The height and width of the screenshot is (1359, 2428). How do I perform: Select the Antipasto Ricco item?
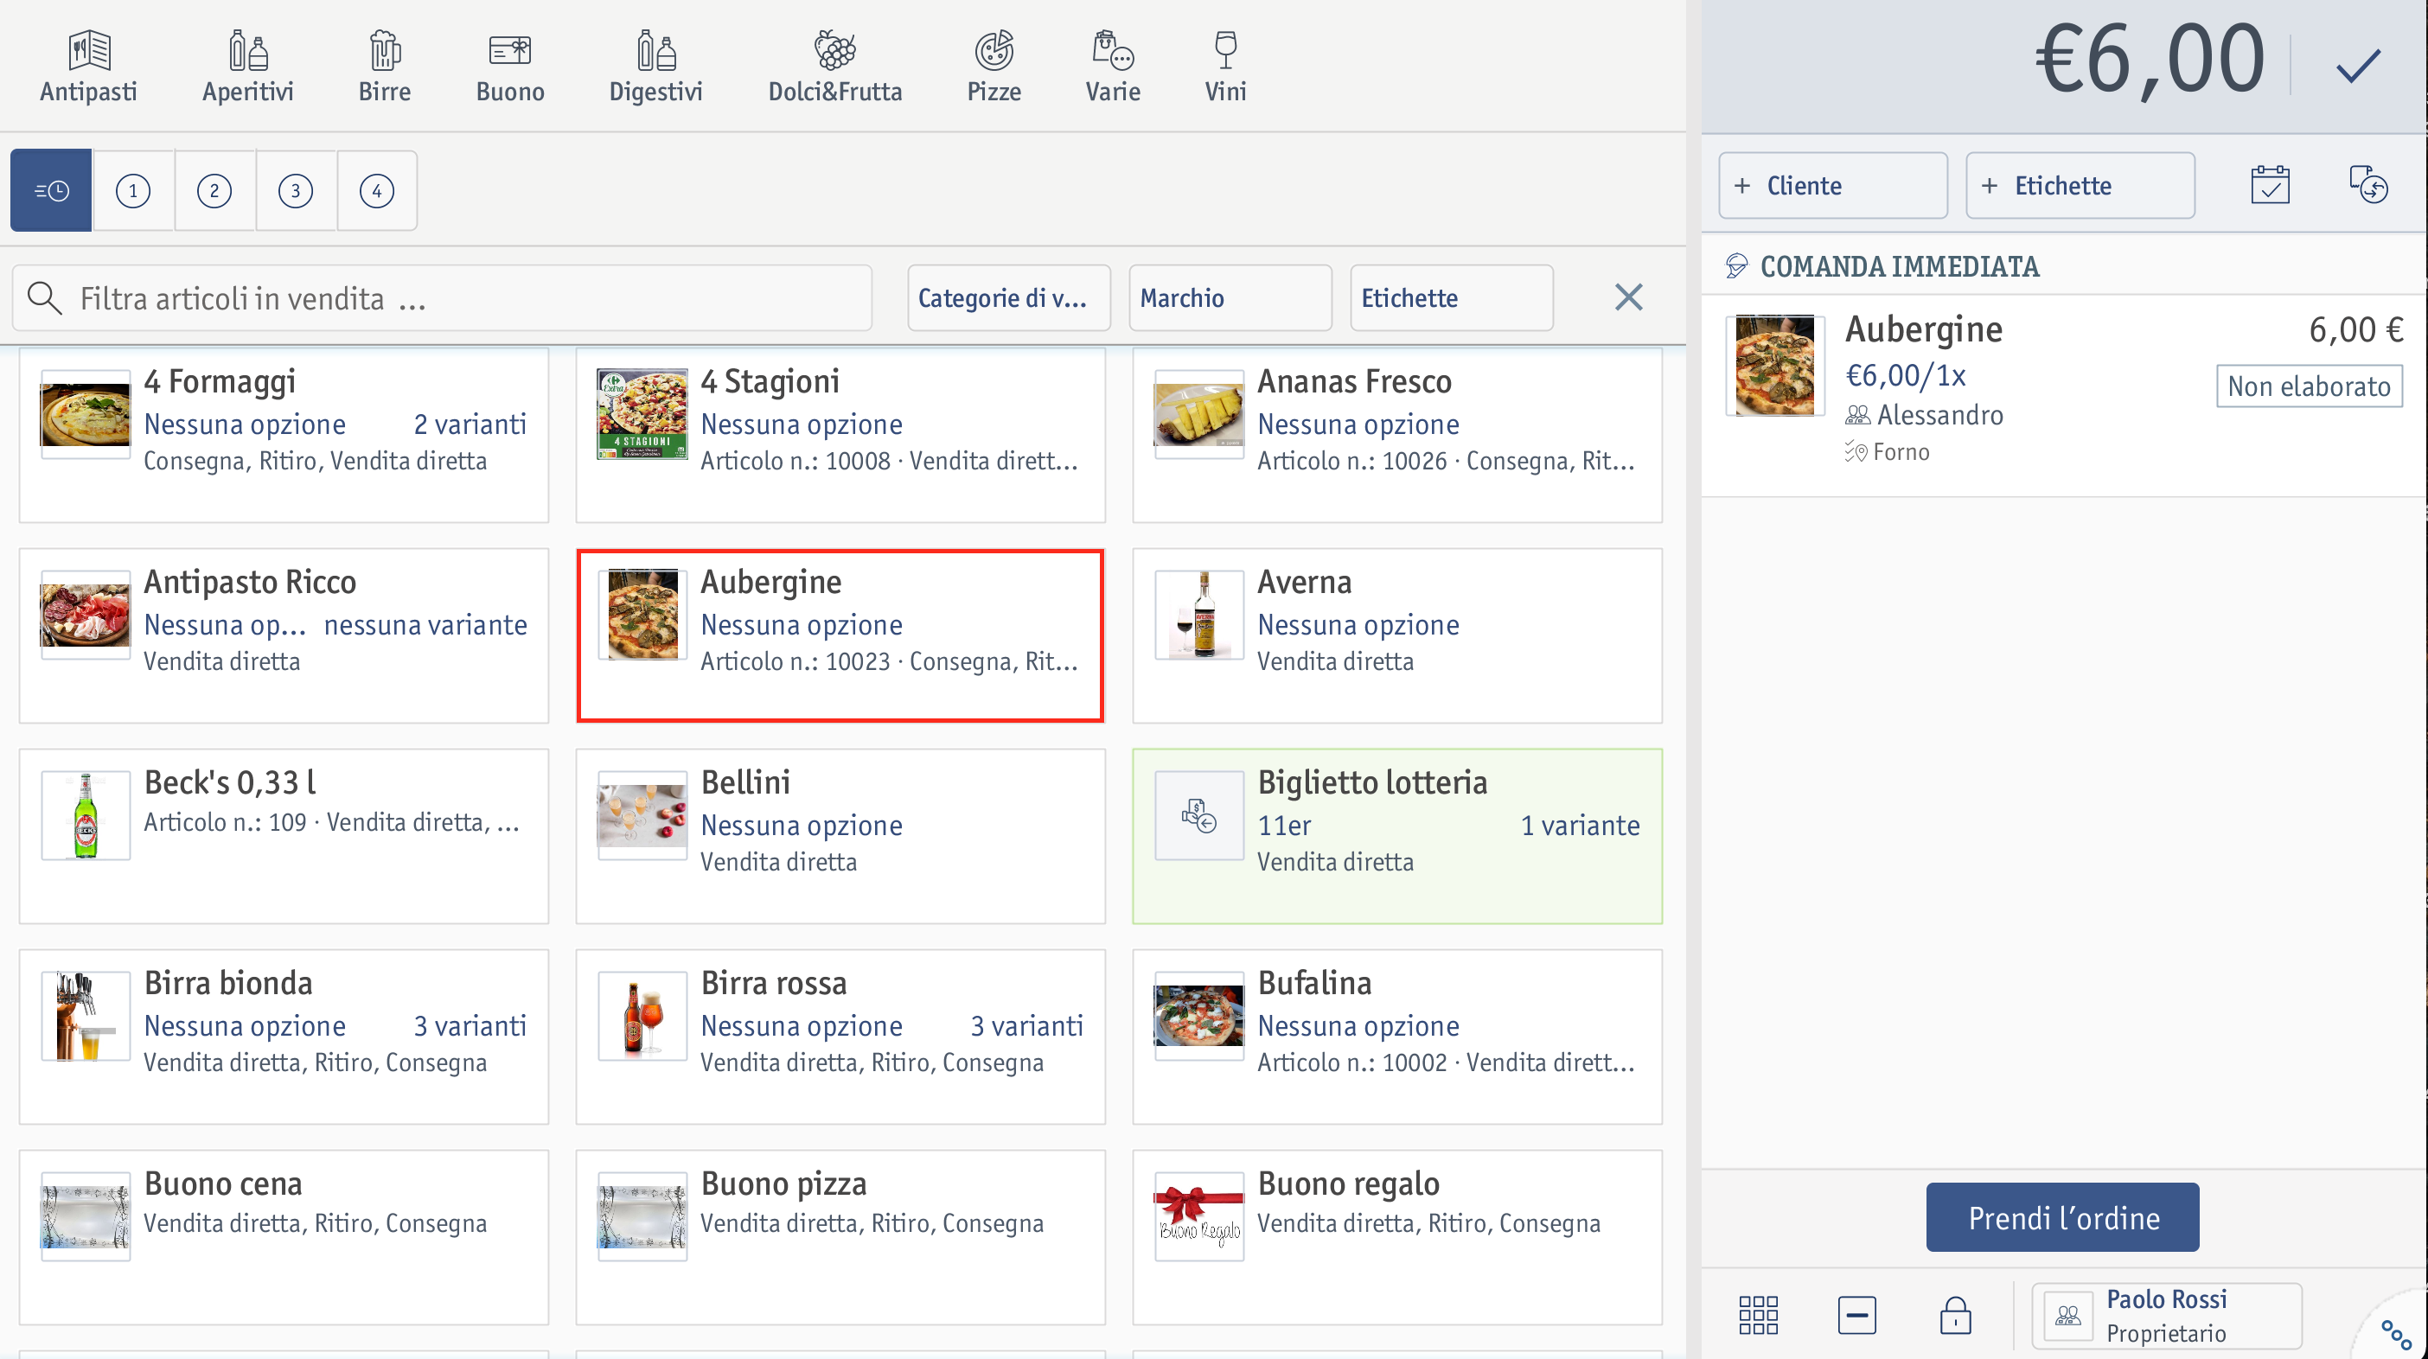pyautogui.click(x=284, y=636)
